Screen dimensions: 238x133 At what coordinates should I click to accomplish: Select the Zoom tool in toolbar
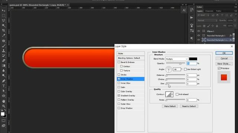click(4, 106)
